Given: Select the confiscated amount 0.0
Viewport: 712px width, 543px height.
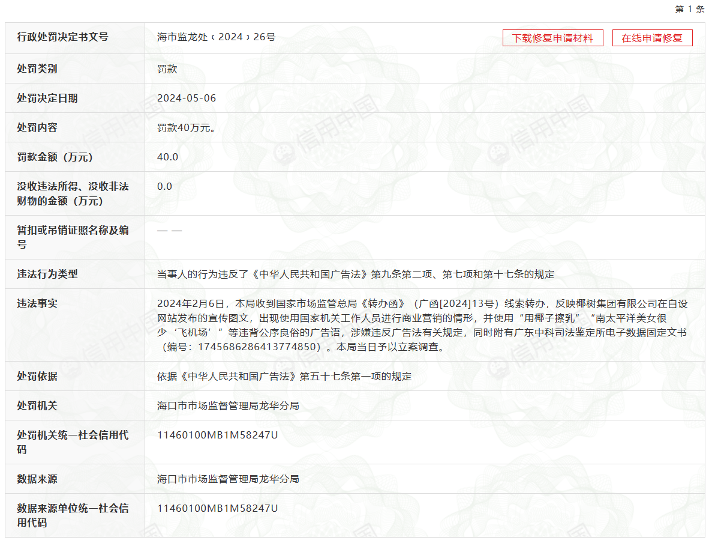Looking at the screenshot, I should (164, 186).
